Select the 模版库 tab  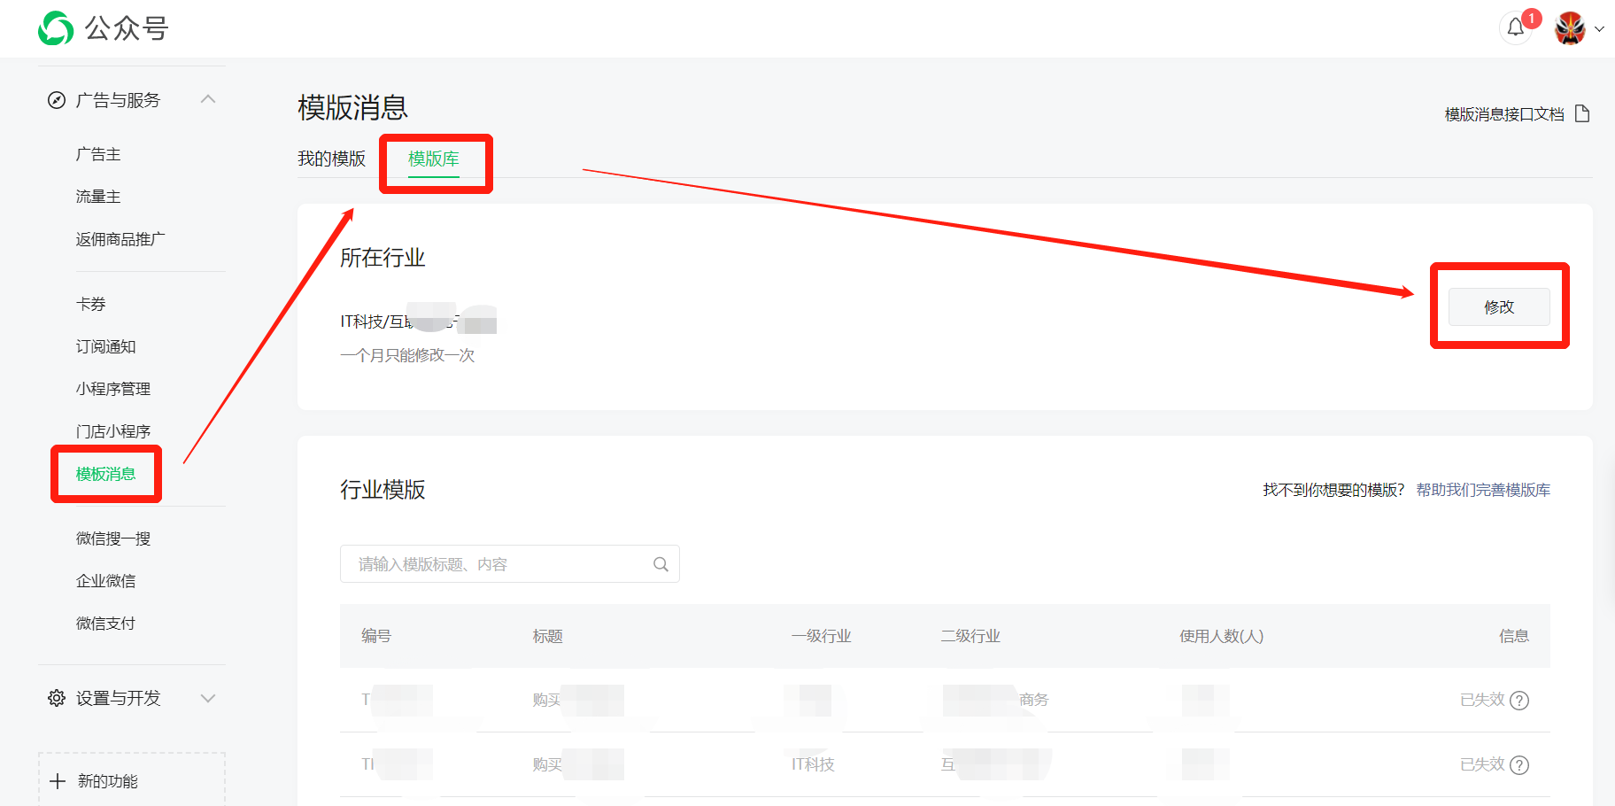pyautogui.click(x=433, y=159)
